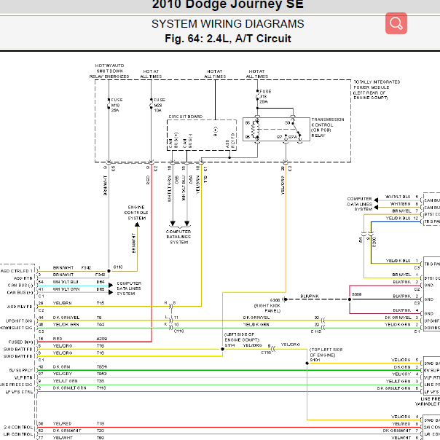Select the 'ASD CTRL FD' pin label
This screenshot has height=440, width=440.
click(17, 271)
